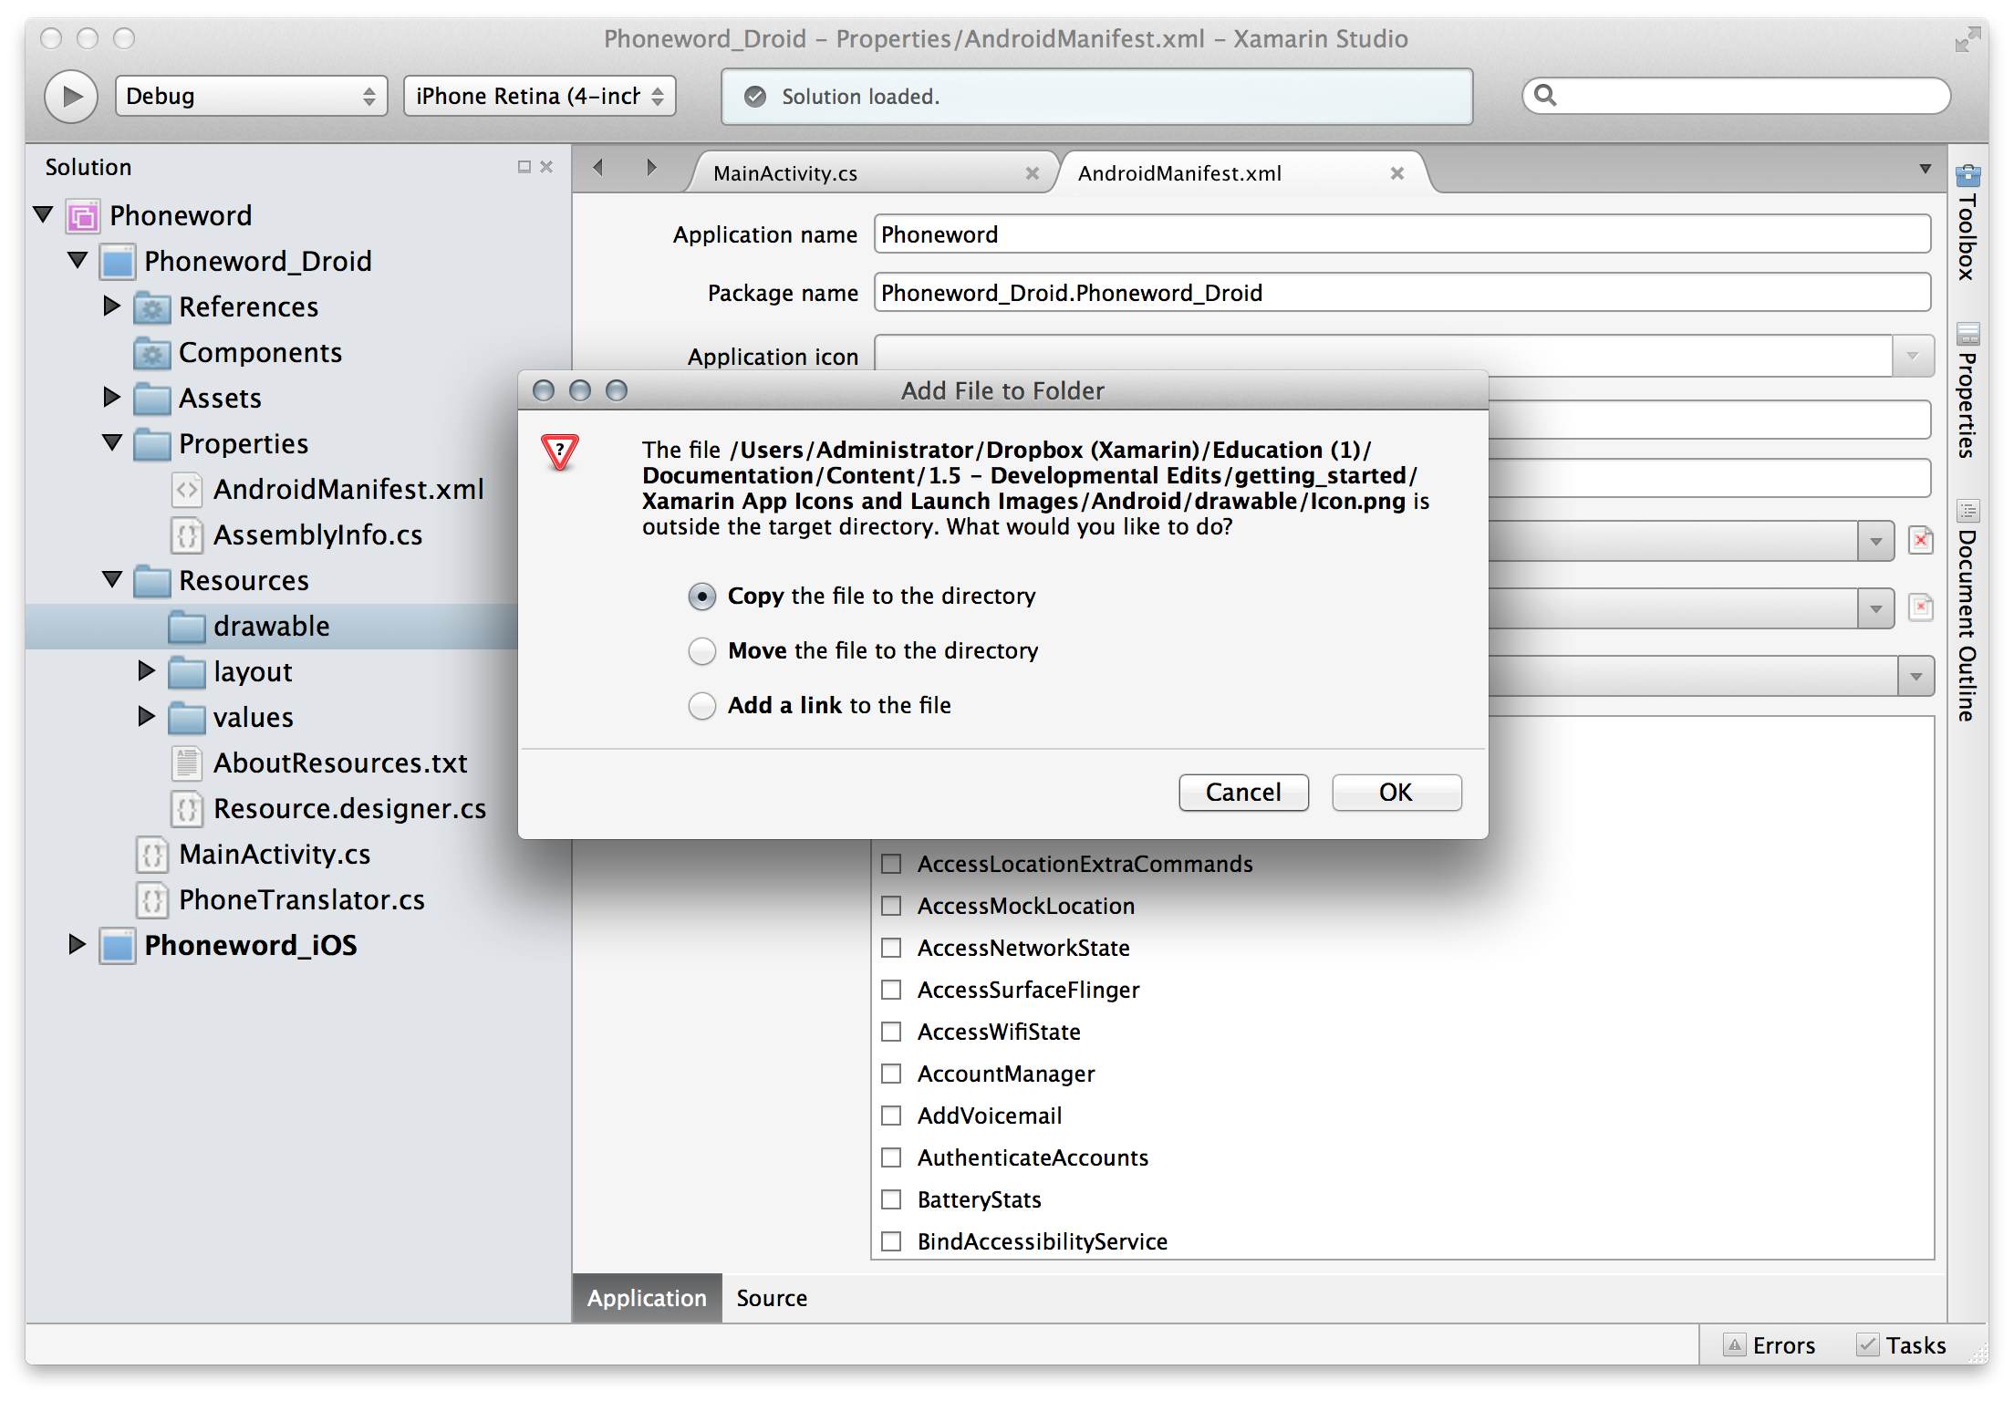The height and width of the screenshot is (1401, 2014).
Task: Expand the Phoneword_iOS project node
Action: click(x=78, y=945)
